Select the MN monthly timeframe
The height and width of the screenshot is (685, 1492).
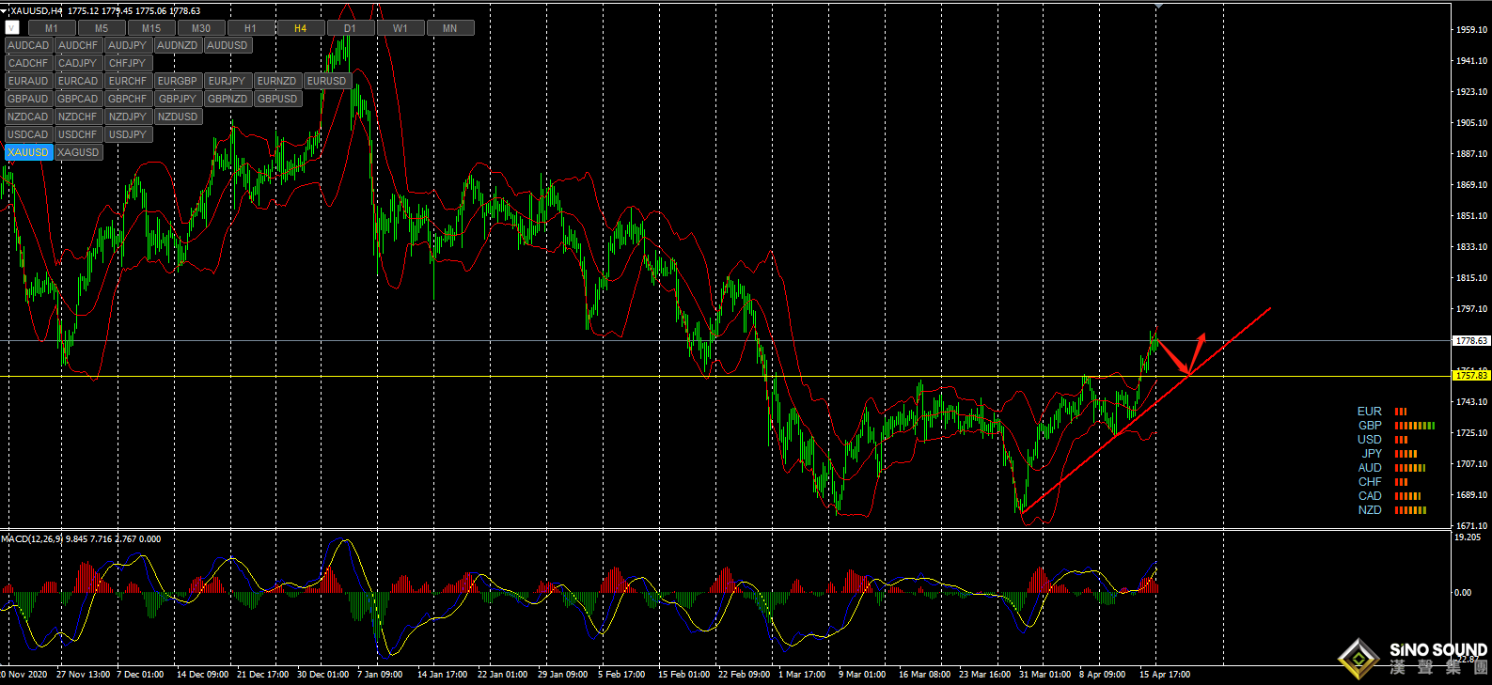coord(449,28)
